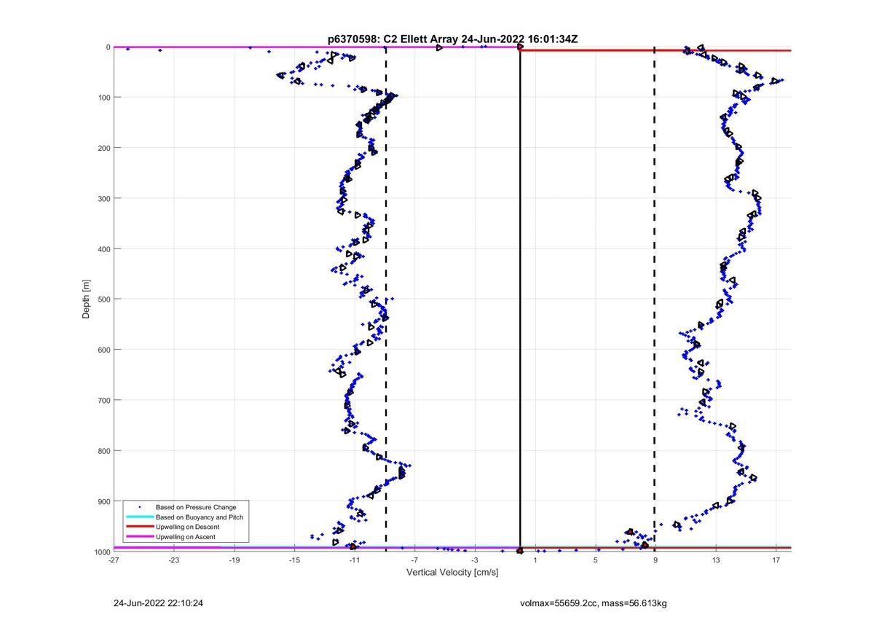The height and width of the screenshot is (620, 874).
Task: Click the dashed vertical line at 9 cm/s
Action: (x=654, y=299)
